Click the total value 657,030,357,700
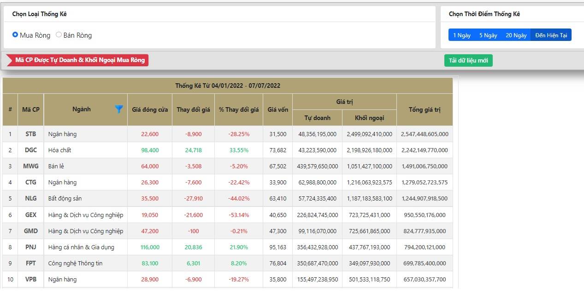 click(x=425, y=279)
